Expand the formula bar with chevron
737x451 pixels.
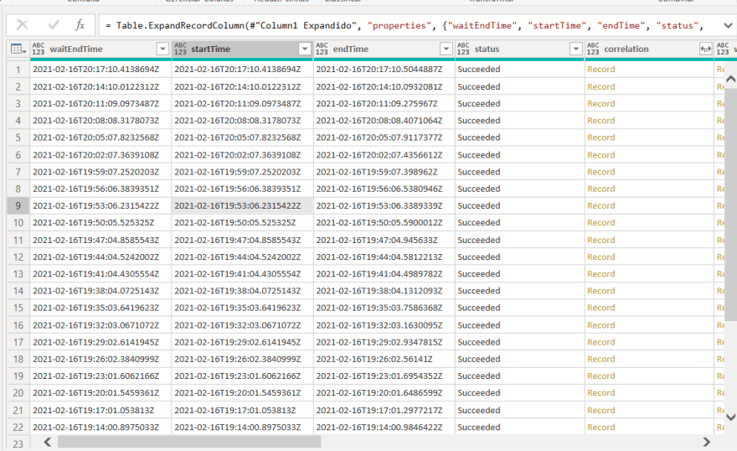coord(725,25)
